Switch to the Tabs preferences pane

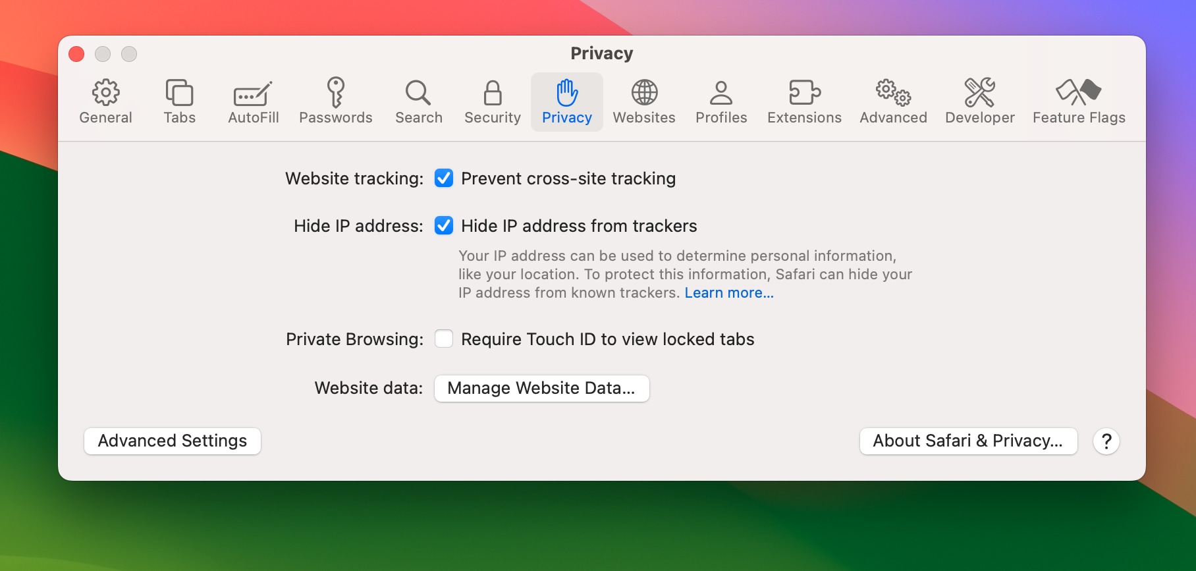[179, 93]
